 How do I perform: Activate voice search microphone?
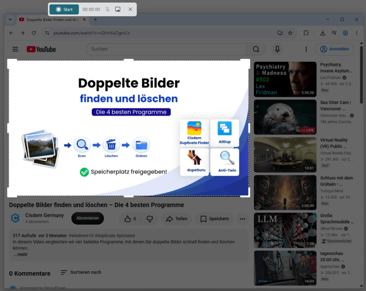277,49
